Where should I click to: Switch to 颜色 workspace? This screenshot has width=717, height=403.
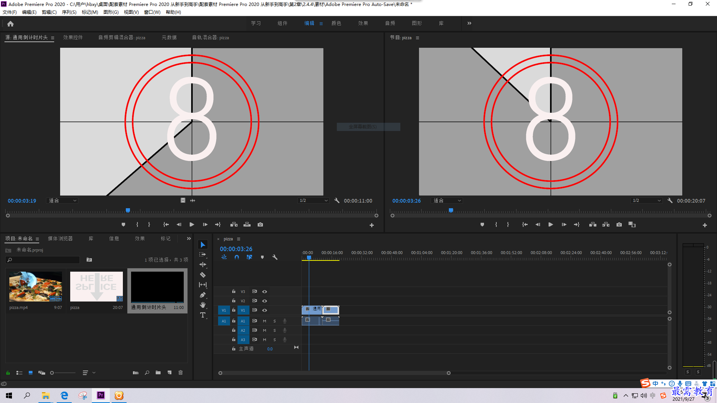click(336, 23)
